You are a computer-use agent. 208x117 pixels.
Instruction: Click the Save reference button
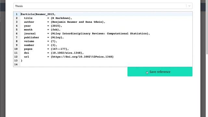[160, 71]
